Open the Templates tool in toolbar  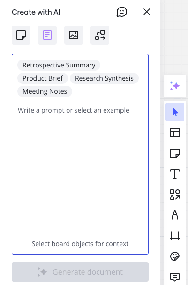pos(175,133)
